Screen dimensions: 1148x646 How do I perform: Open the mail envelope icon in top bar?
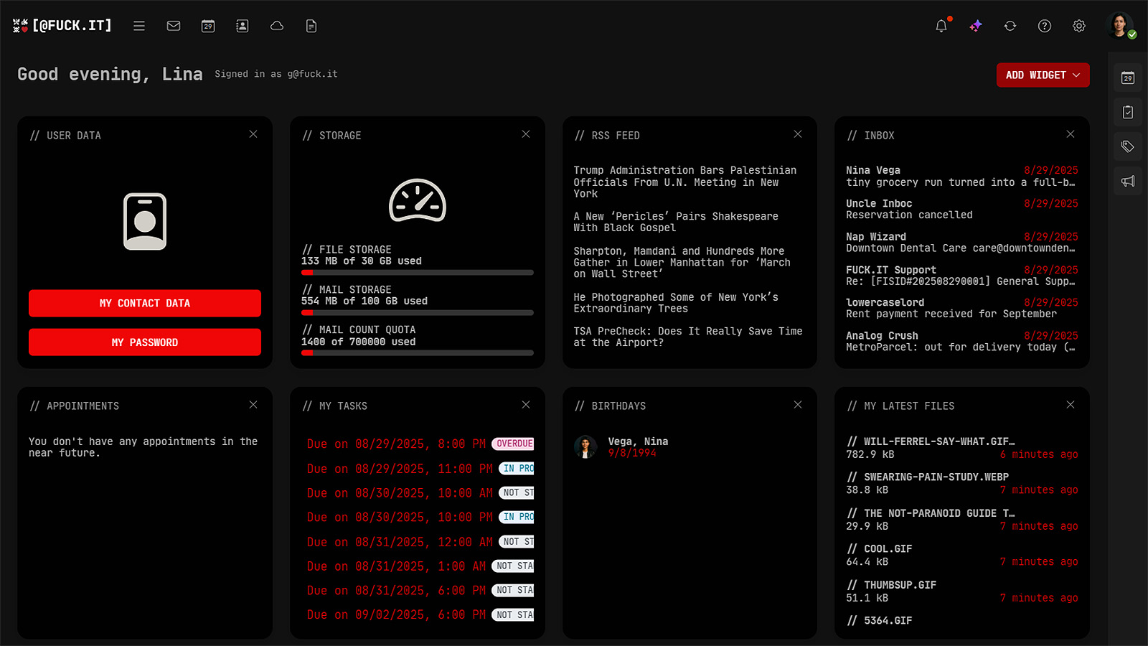point(174,26)
